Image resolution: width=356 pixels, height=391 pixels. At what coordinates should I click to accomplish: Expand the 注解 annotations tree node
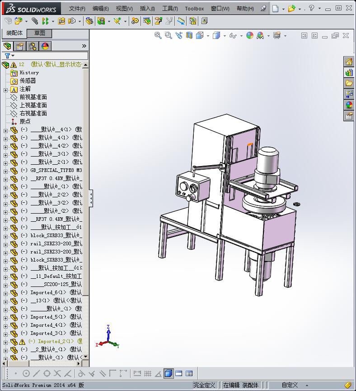pyautogui.click(x=5, y=90)
